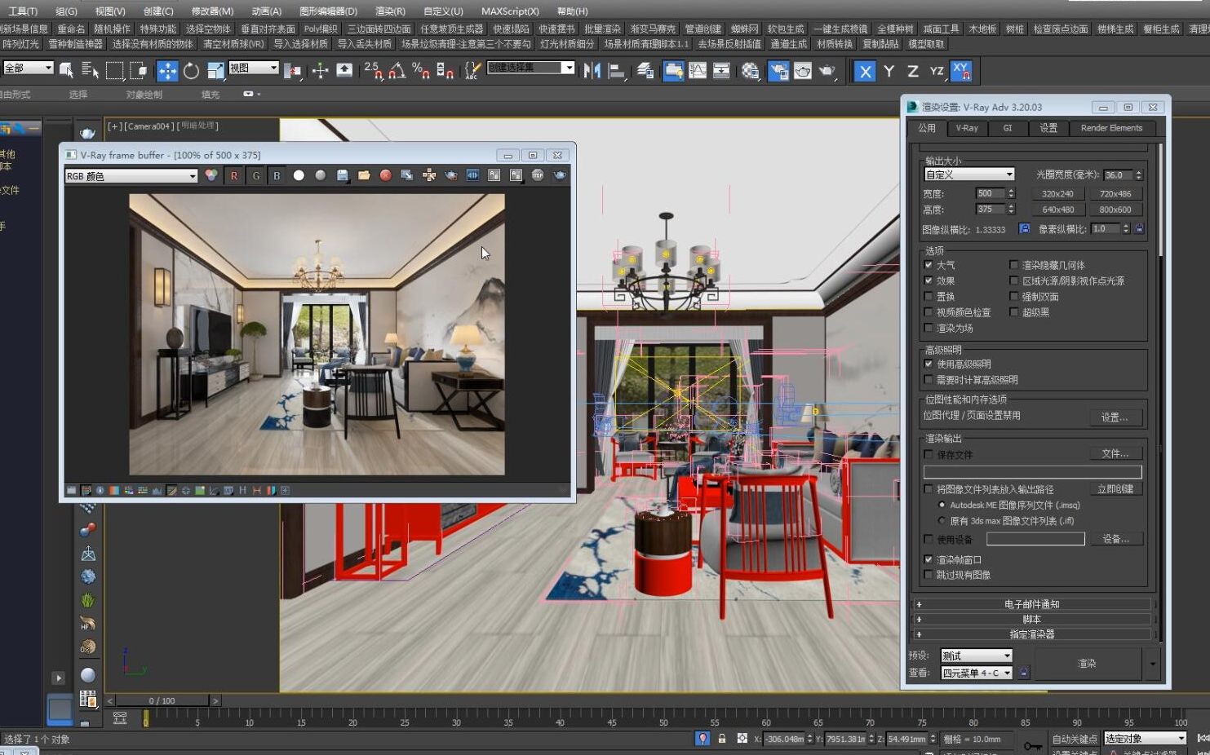Enable Percent Snap toggle
Viewport: 1210px width, 755px height.
pos(421,71)
